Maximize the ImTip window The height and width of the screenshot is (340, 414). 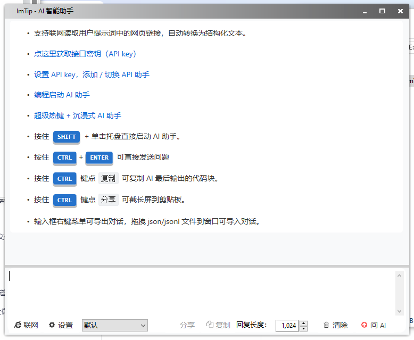(x=382, y=11)
